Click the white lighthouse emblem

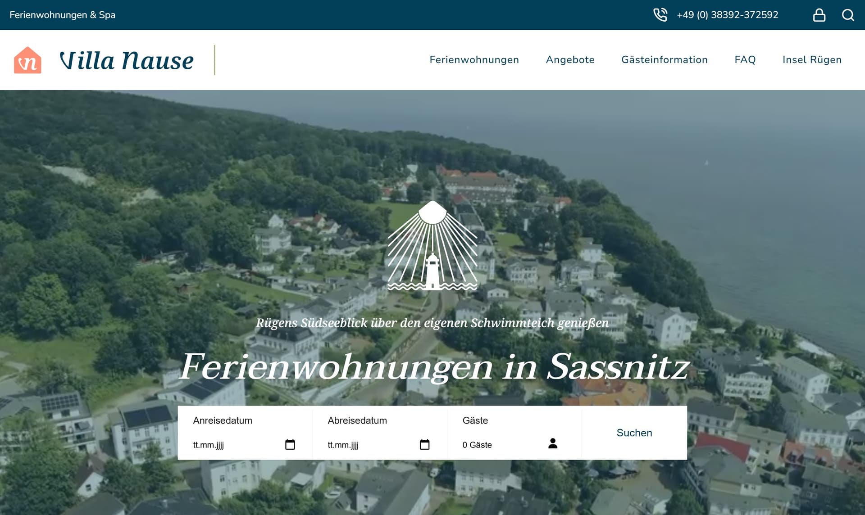(x=432, y=246)
